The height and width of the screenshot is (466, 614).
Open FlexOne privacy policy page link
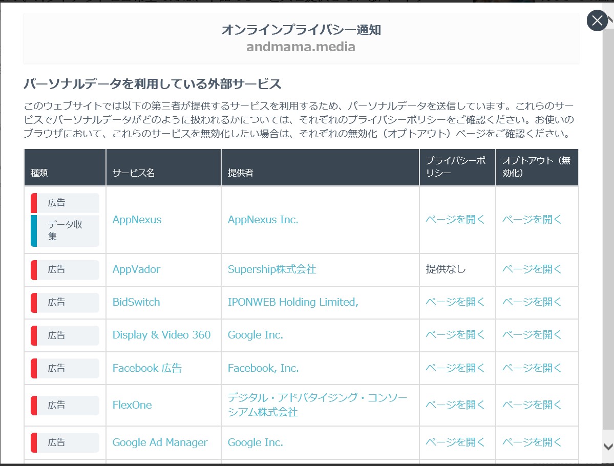tap(455, 405)
